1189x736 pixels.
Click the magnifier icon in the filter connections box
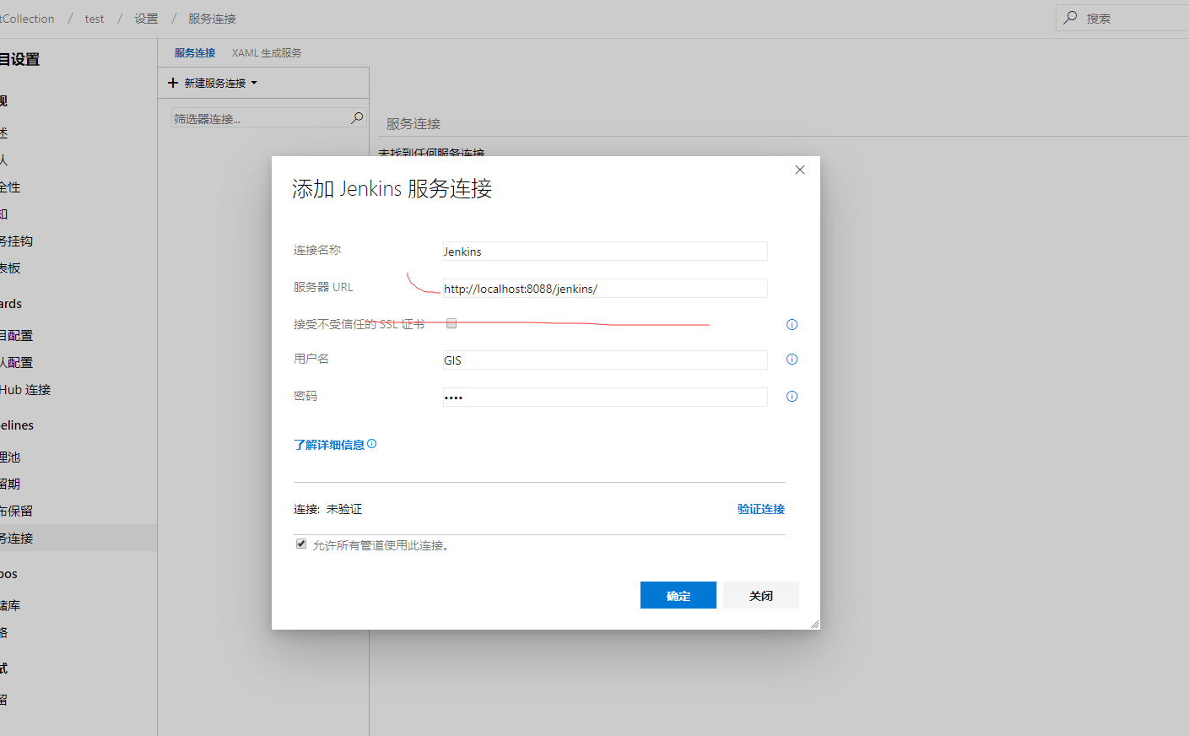(x=357, y=118)
